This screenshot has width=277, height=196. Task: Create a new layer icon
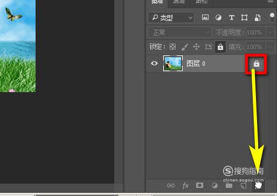pos(244,185)
